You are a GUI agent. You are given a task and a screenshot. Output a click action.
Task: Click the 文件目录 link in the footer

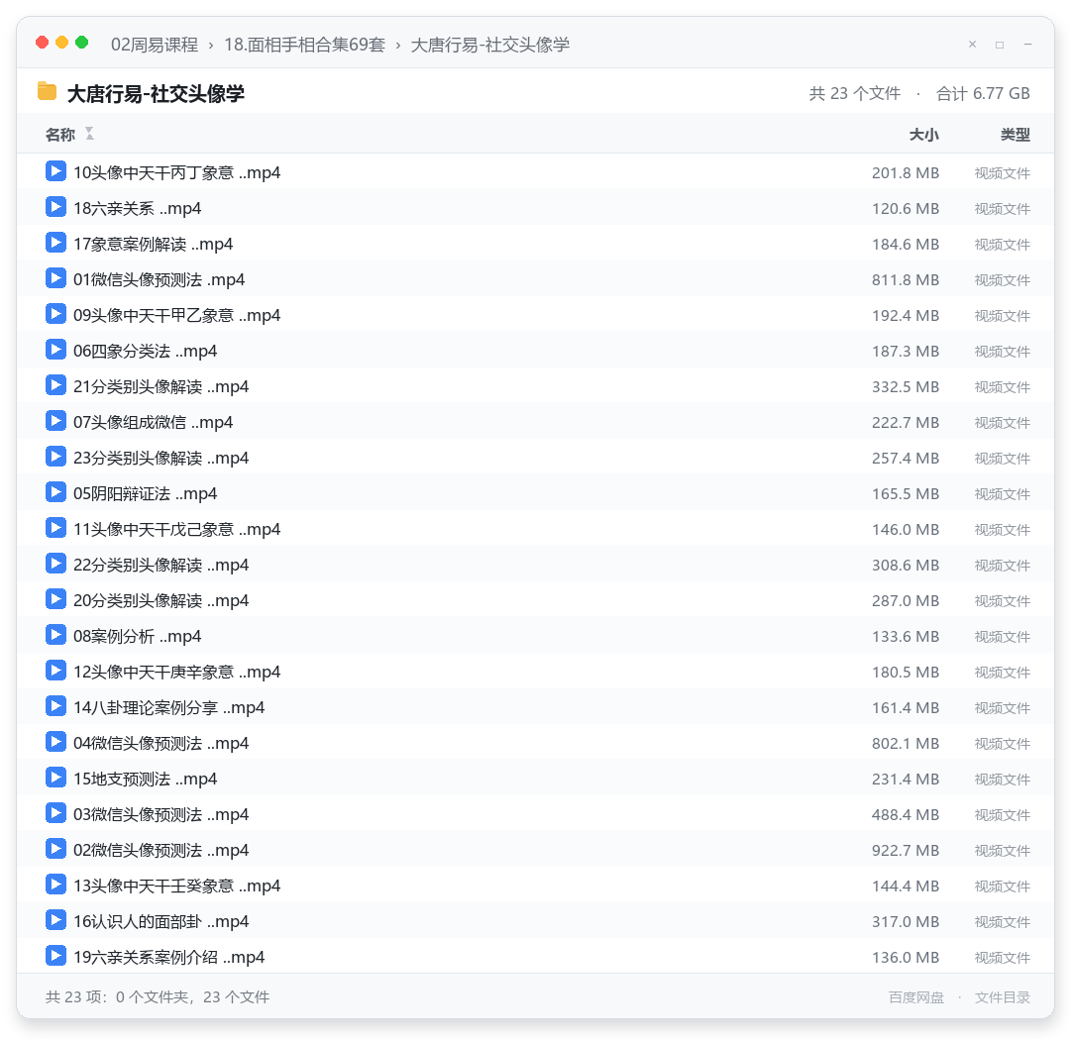[1003, 997]
